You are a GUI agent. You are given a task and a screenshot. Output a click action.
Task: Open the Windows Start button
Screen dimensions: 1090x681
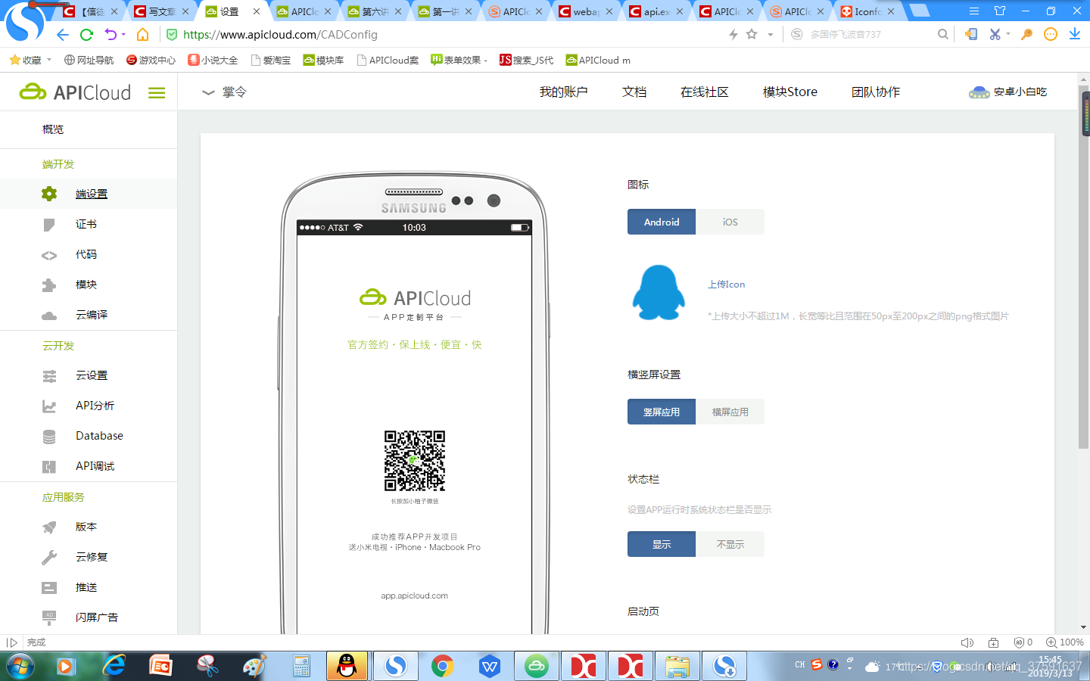point(20,666)
